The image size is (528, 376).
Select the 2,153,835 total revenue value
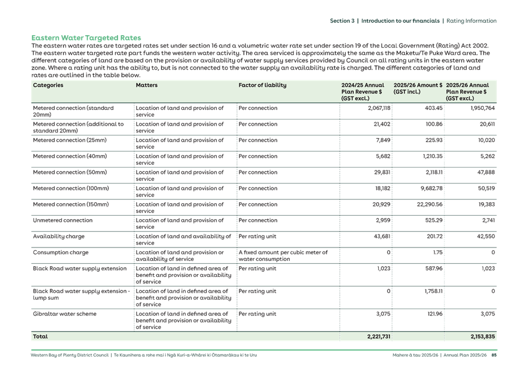click(x=481, y=336)
